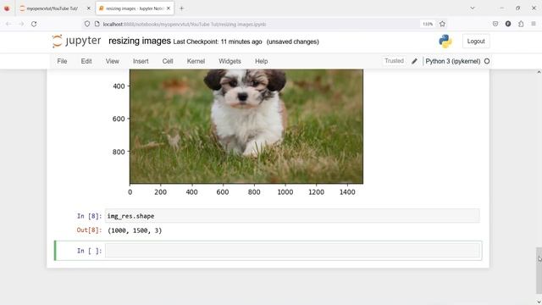Click the shield tracking protection icon
Image resolution: width=542 pixels, height=305 pixels.
(87, 24)
